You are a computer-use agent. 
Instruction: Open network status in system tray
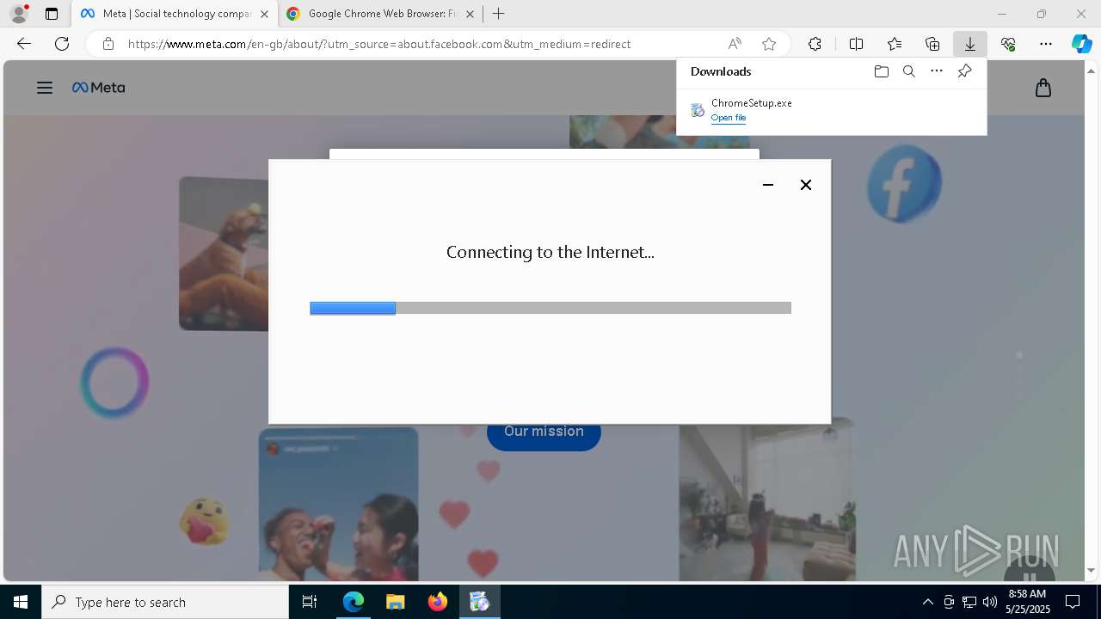pyautogui.click(x=969, y=602)
